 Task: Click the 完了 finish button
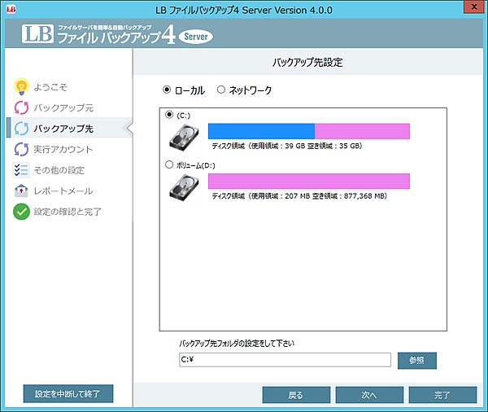click(x=442, y=395)
